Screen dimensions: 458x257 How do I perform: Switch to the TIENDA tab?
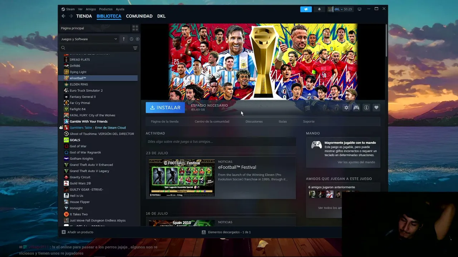point(84,16)
